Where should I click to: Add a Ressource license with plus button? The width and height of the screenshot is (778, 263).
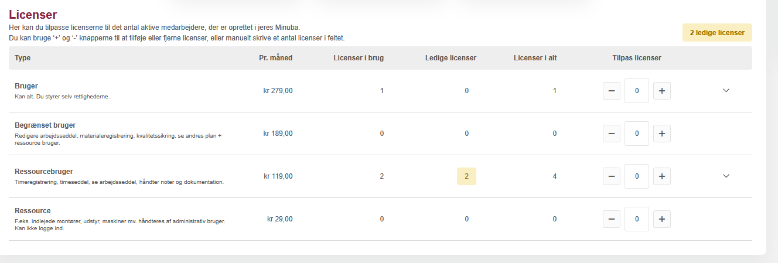(x=661, y=219)
